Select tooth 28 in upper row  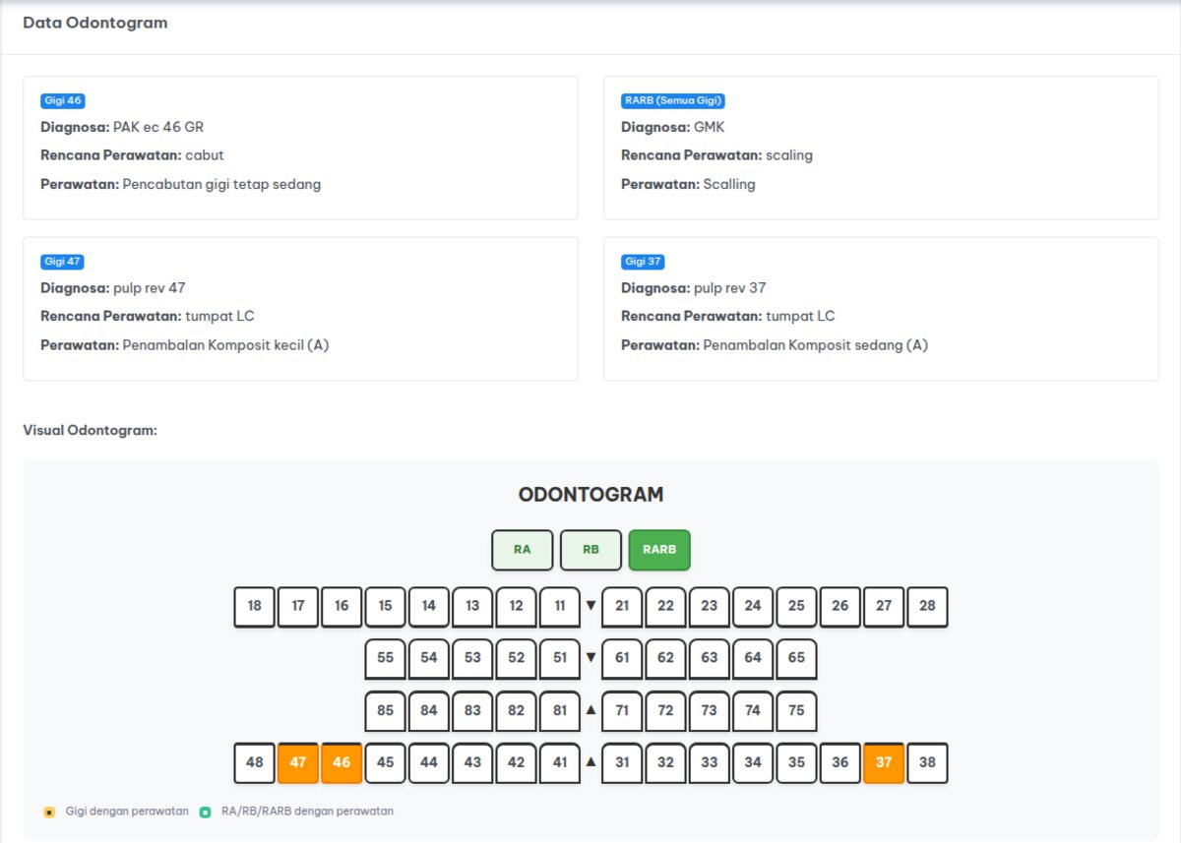(x=927, y=606)
